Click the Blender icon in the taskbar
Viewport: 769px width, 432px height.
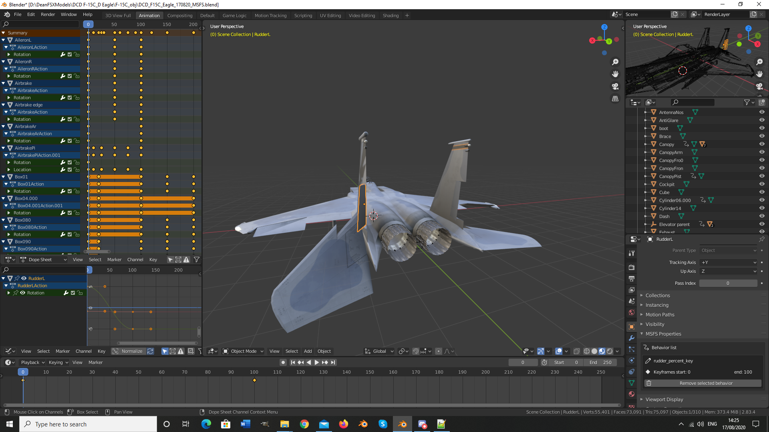click(x=403, y=424)
